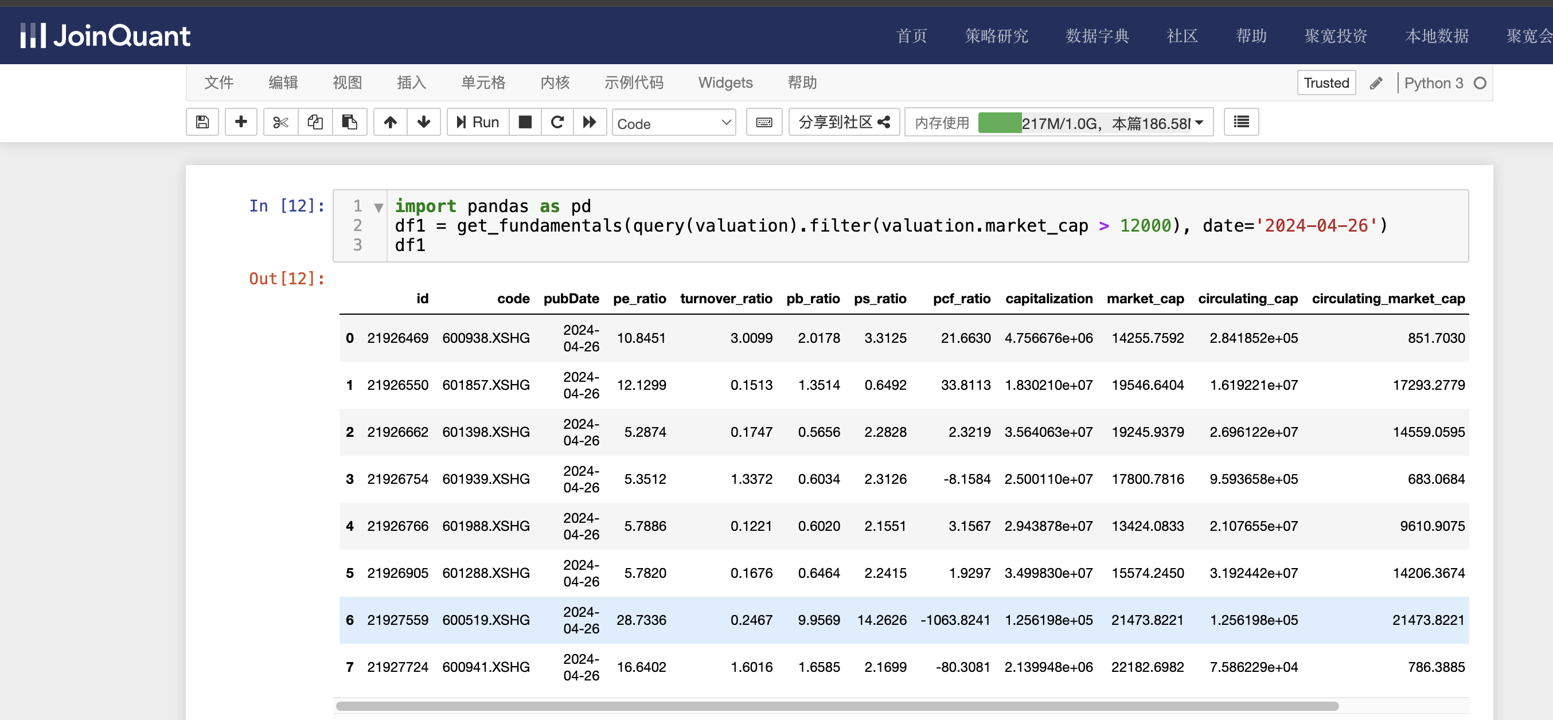Click the 首页 home menu item
The height and width of the screenshot is (720, 1553).
pyautogui.click(x=911, y=34)
